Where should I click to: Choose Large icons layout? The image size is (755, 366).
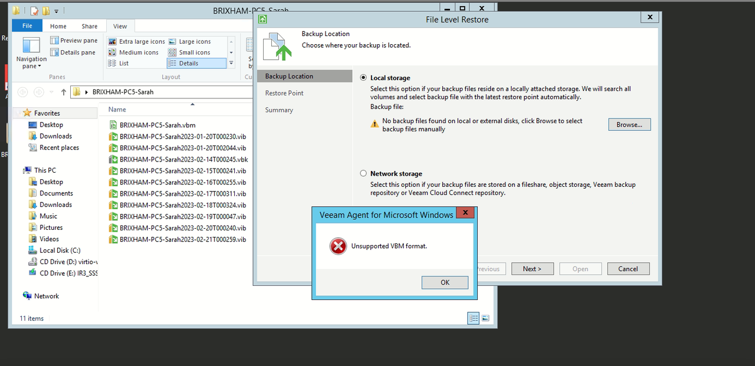click(x=189, y=42)
